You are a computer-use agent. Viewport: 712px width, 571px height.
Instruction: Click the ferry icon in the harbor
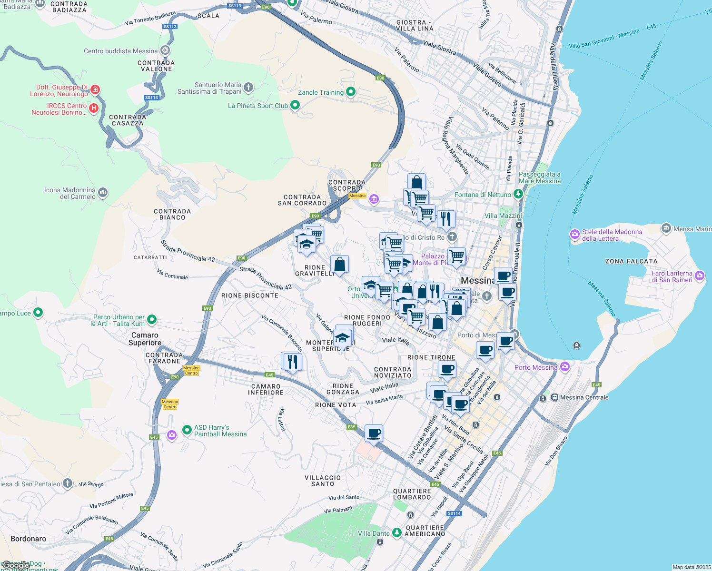click(576, 345)
